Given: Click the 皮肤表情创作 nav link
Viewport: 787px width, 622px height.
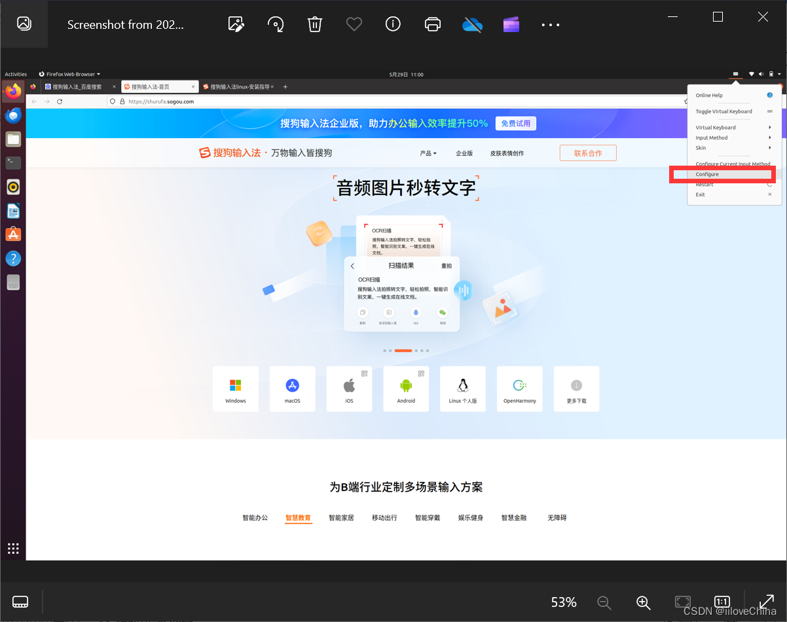Looking at the screenshot, I should click(x=507, y=153).
